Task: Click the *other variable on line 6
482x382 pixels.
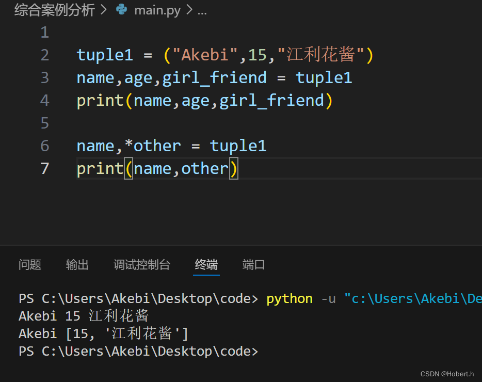Action: (153, 146)
